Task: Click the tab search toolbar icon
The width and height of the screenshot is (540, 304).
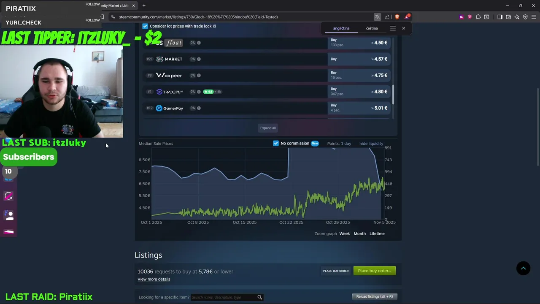Action: 486,17
